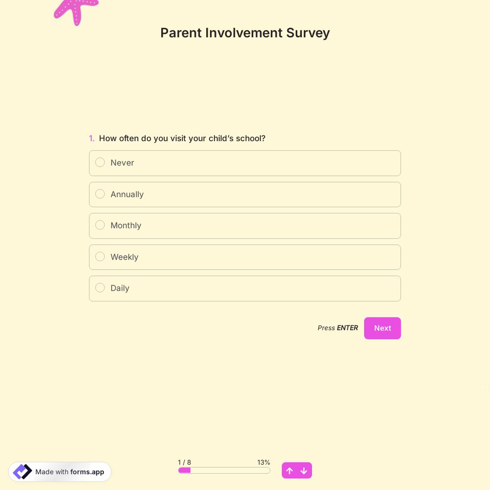Toggle the Never option's radio circle

[x=100, y=162]
